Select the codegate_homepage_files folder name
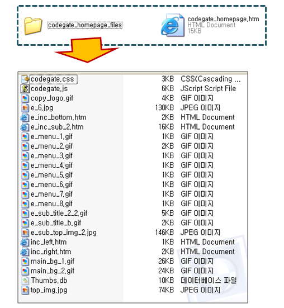284x308 pixels. pos(85,25)
